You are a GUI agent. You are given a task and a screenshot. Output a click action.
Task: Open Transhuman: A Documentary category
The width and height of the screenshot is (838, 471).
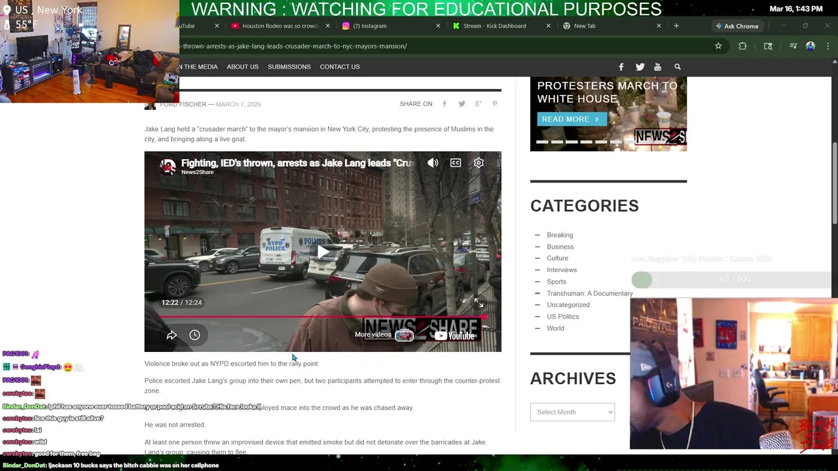[590, 294]
